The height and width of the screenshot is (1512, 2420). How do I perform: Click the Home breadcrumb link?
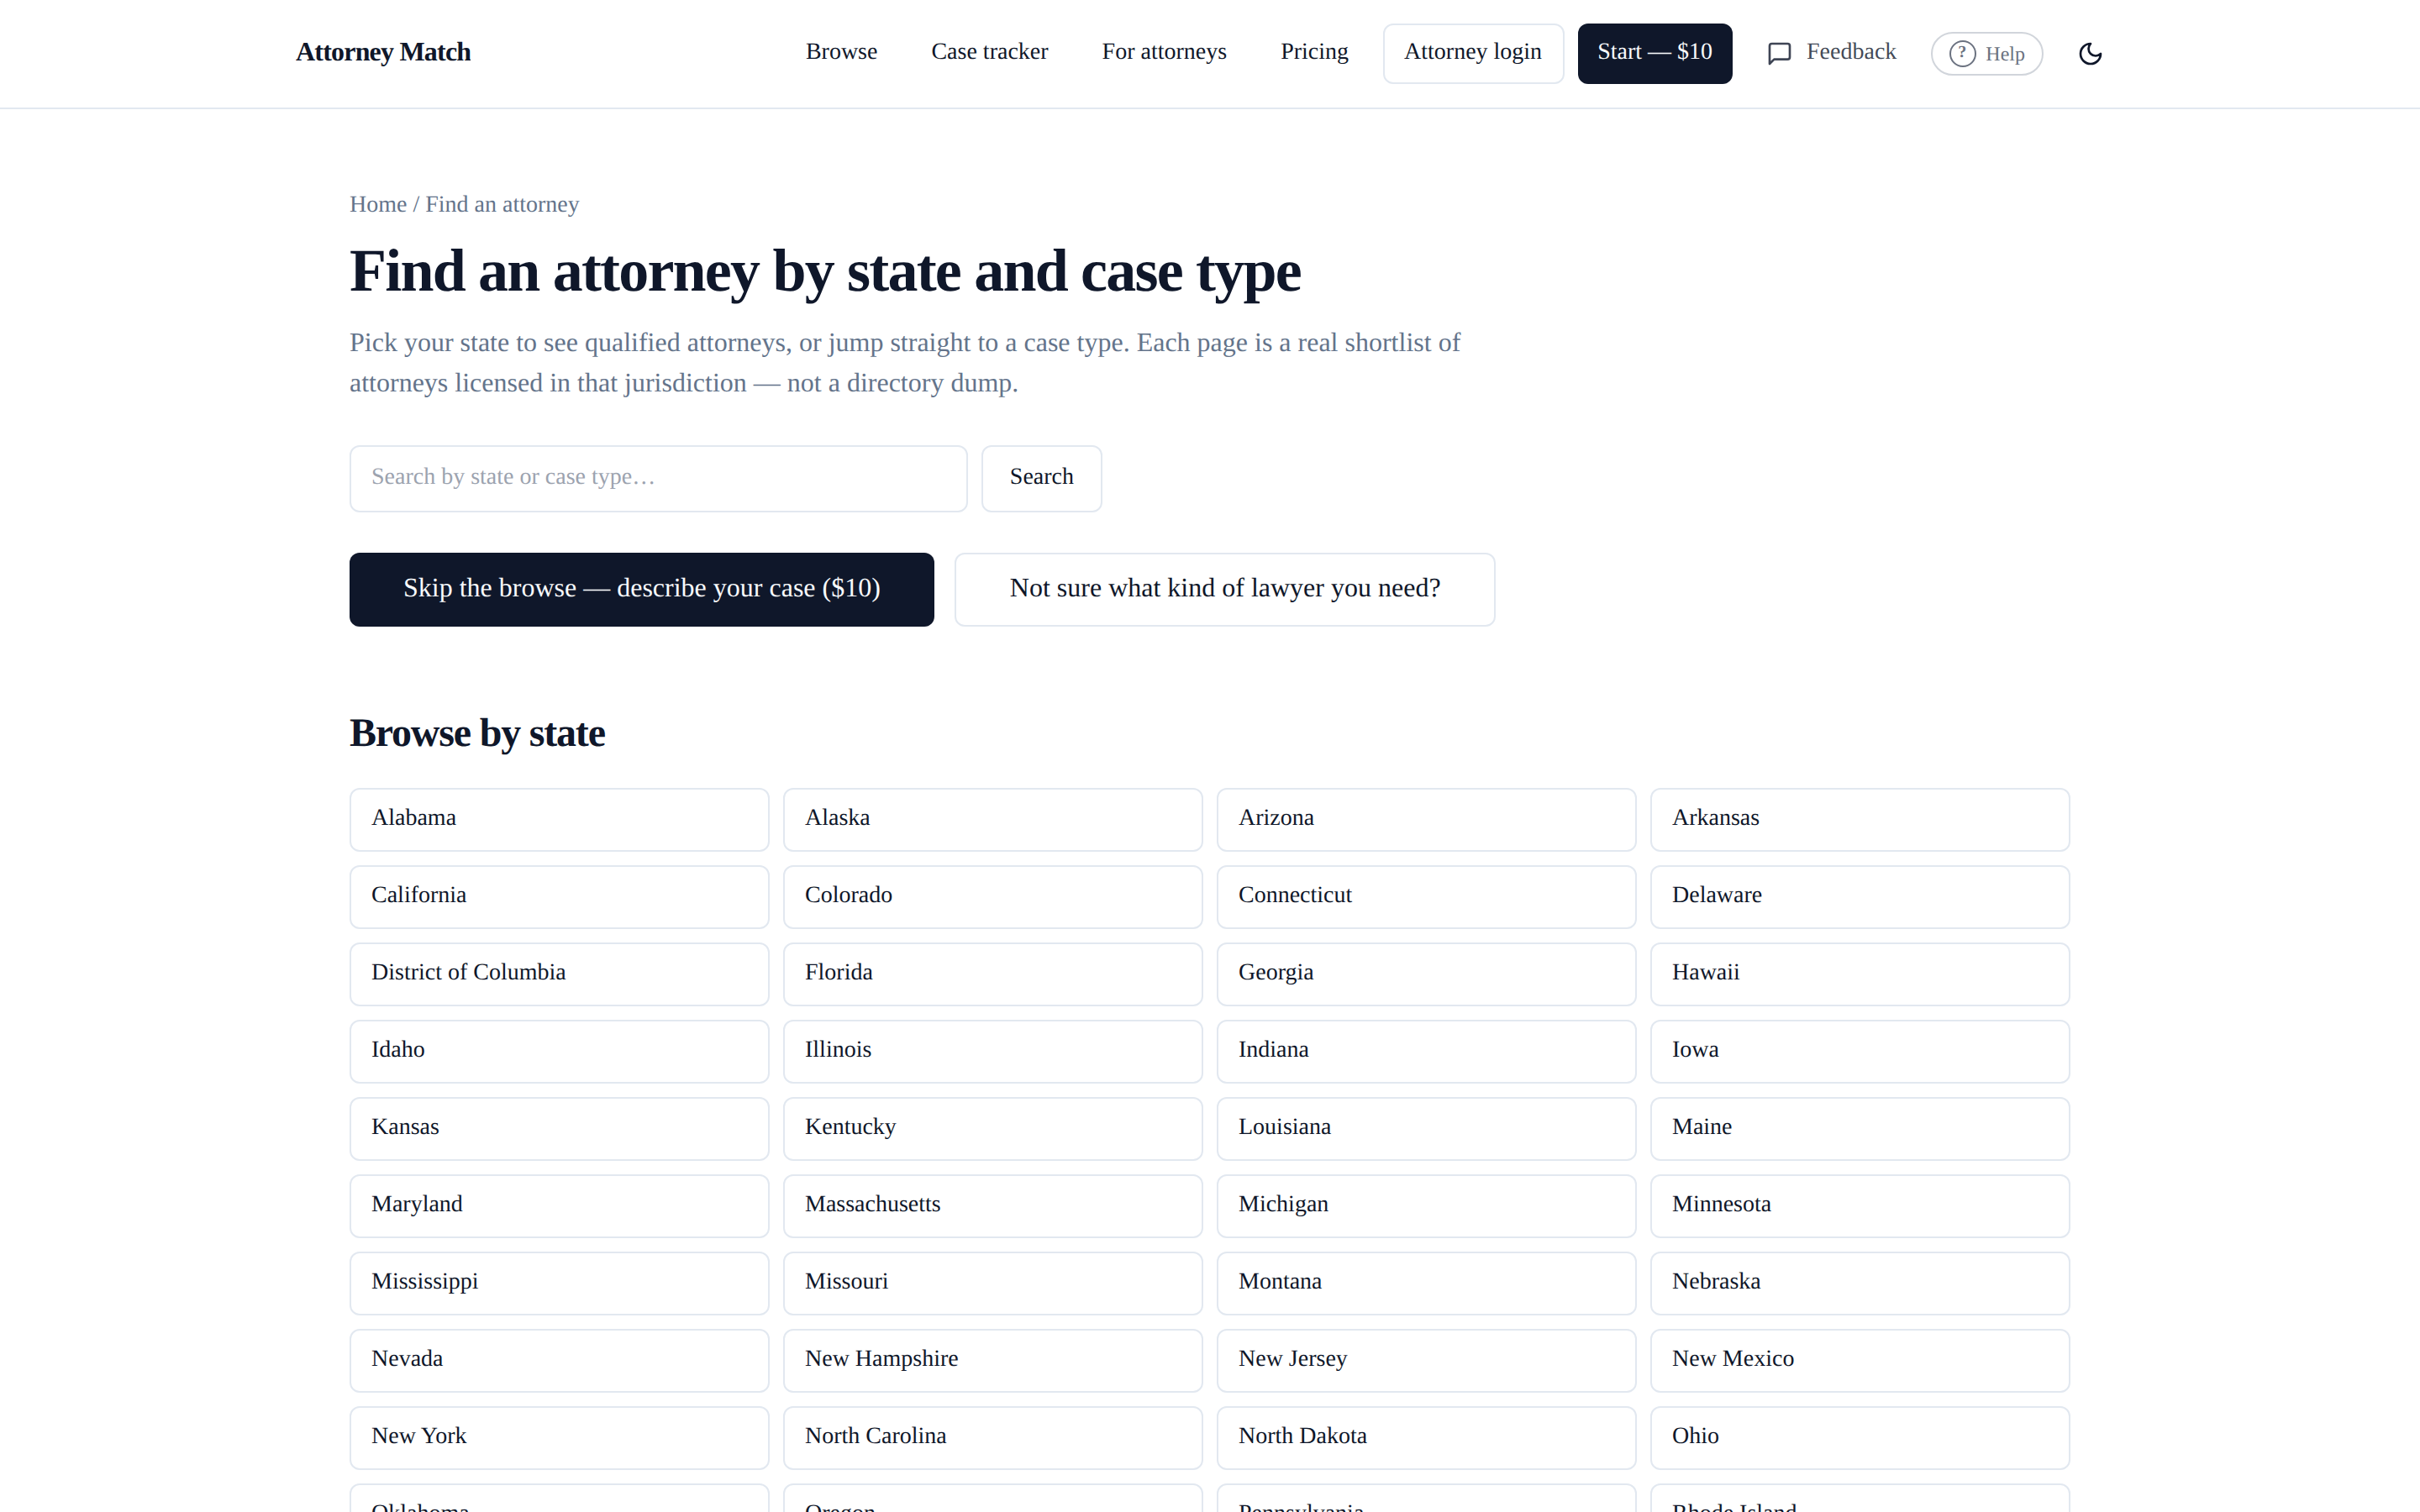(378, 204)
